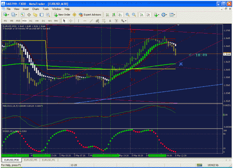The height and width of the screenshot is (168, 233).
Task: Select the M30 timeframe
Action: pyautogui.click(x=24, y=21)
